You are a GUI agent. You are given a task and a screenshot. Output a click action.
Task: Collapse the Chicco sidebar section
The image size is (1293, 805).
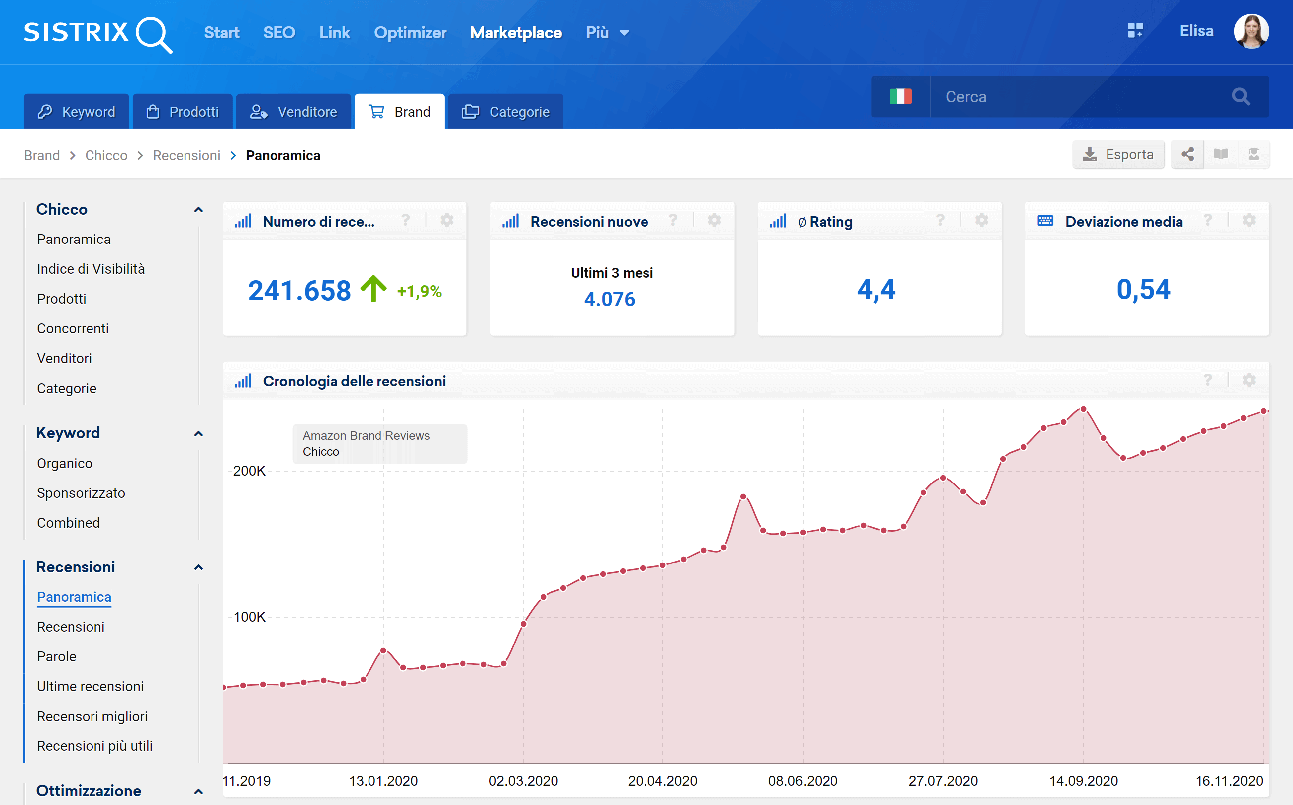[198, 210]
